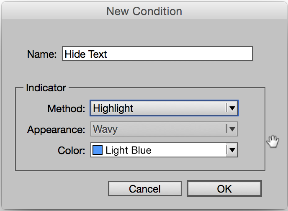Click the Appearance dropdown arrow icon
Screen dimensions: 288x211
(232, 129)
